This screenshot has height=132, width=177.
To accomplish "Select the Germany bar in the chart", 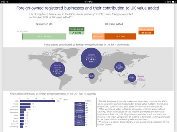I will (25, 107).
